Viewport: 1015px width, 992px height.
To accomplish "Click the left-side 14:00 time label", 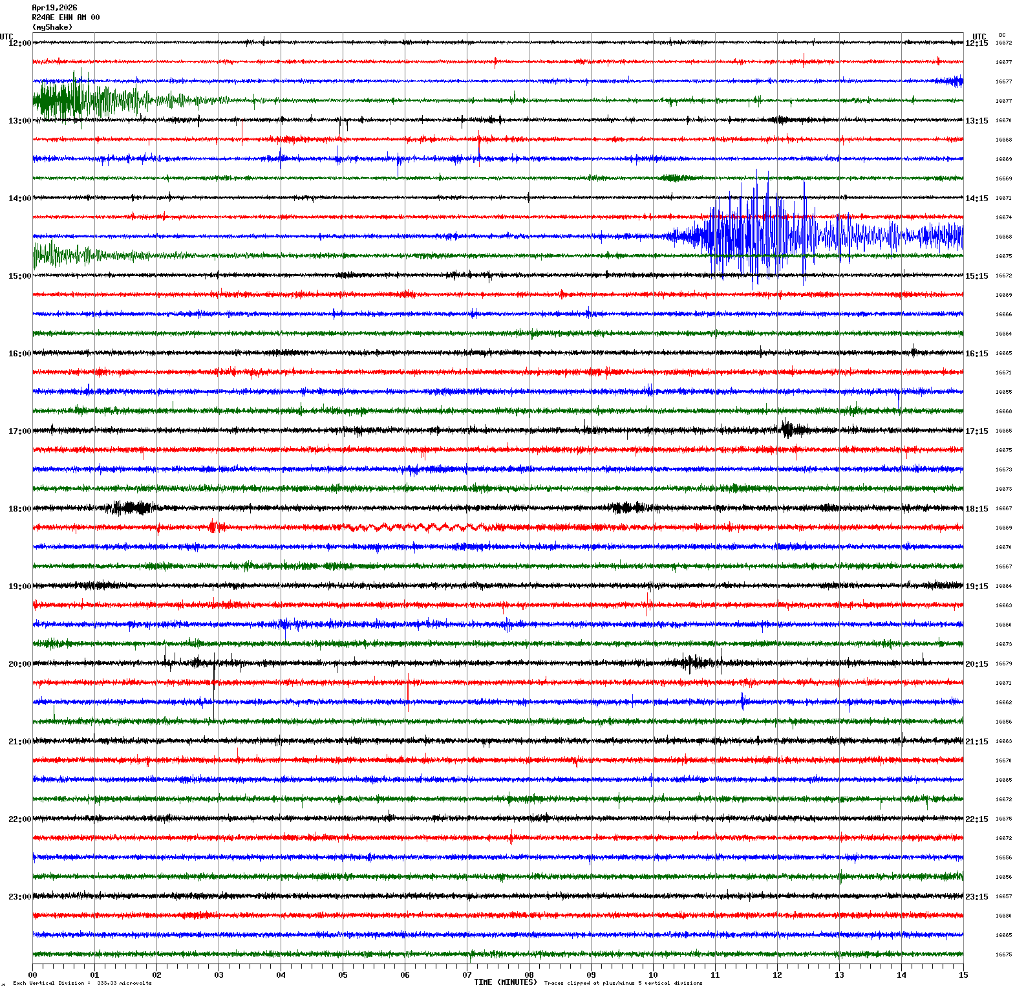I will [19, 199].
